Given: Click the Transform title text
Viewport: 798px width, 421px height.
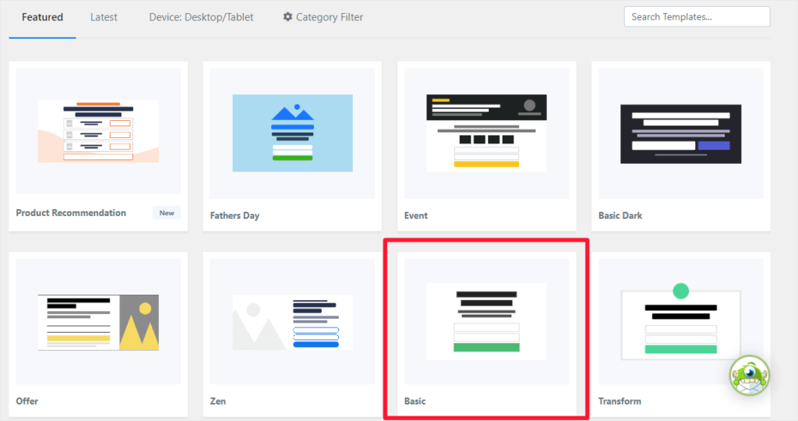Looking at the screenshot, I should pyautogui.click(x=620, y=402).
